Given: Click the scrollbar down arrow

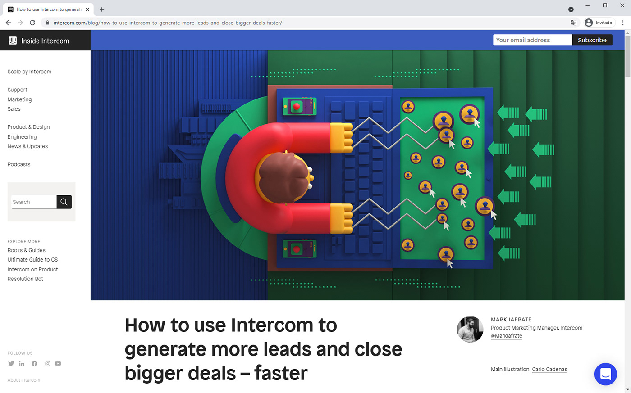Looking at the screenshot, I should [627, 389].
